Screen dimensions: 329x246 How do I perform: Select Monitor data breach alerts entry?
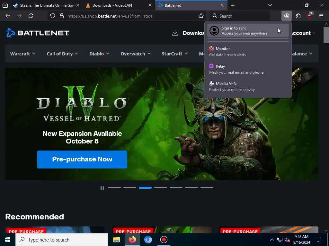(x=248, y=52)
